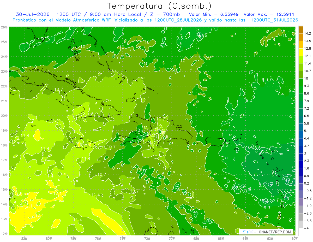Screen dimensions: 313x242
Task: Click the 70W longitude label
Action: (172, 238)
